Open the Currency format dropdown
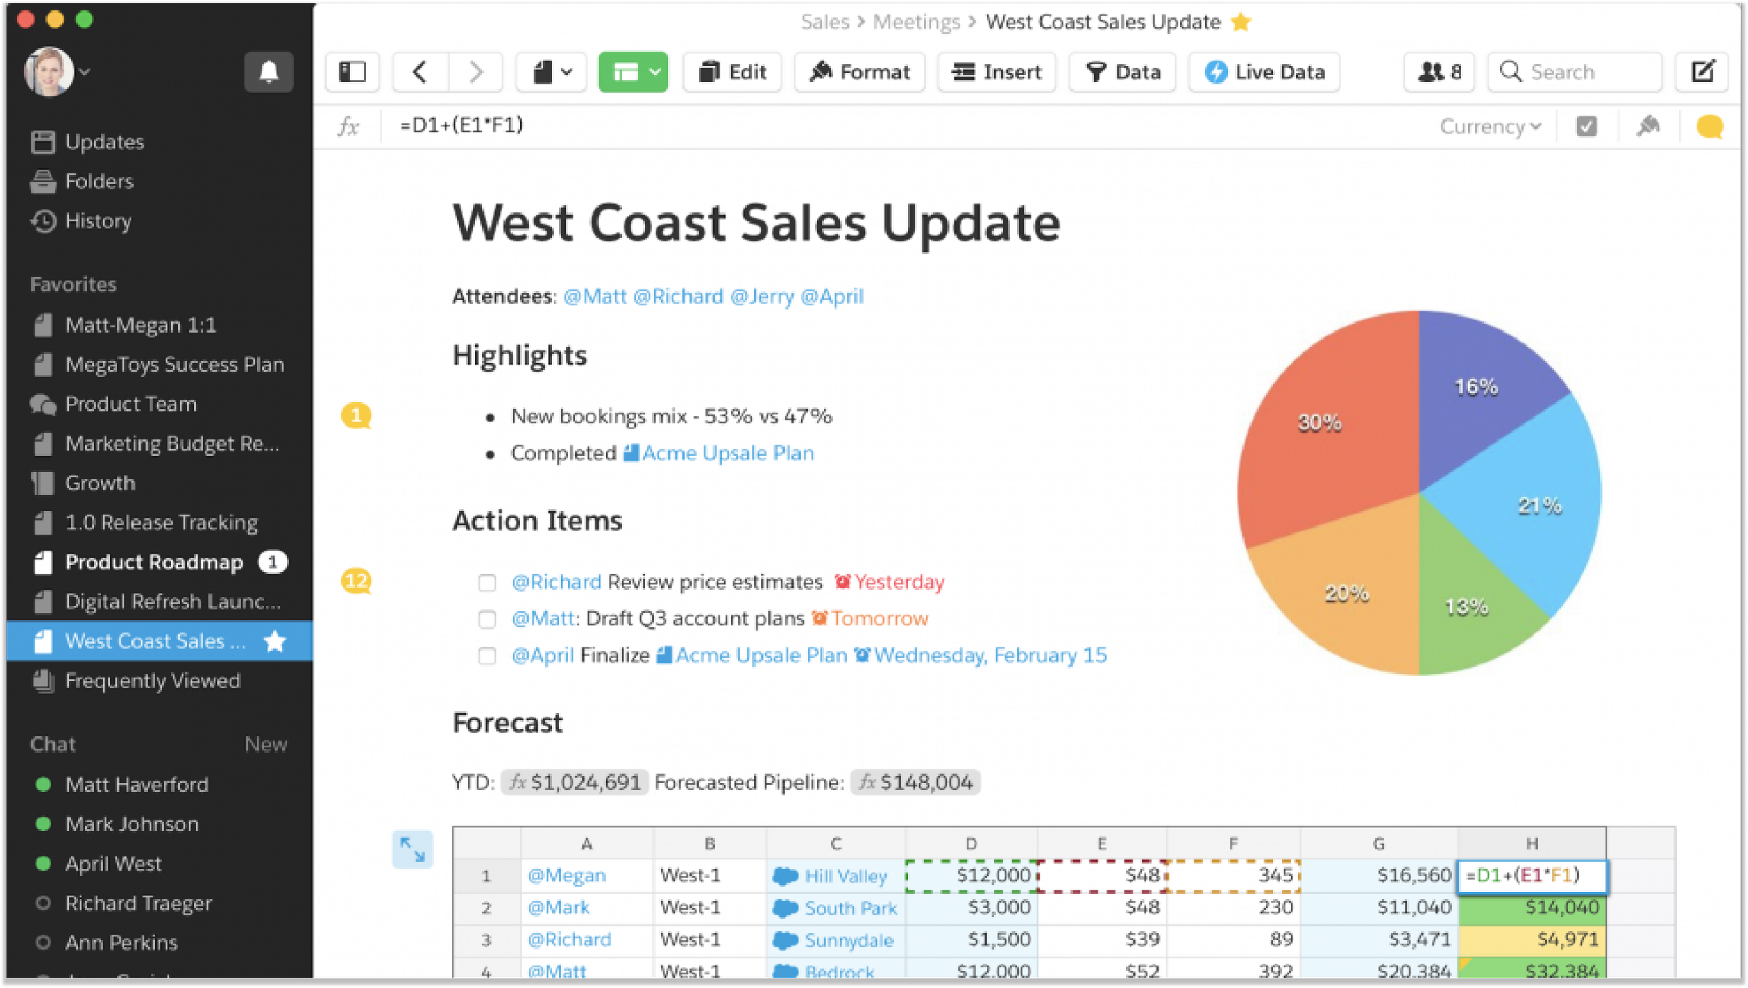Viewport: 1748px width, 988px height. tap(1490, 126)
